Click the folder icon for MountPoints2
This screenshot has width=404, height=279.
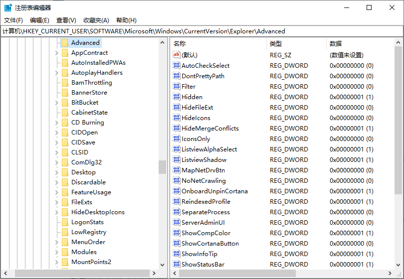[64, 262]
